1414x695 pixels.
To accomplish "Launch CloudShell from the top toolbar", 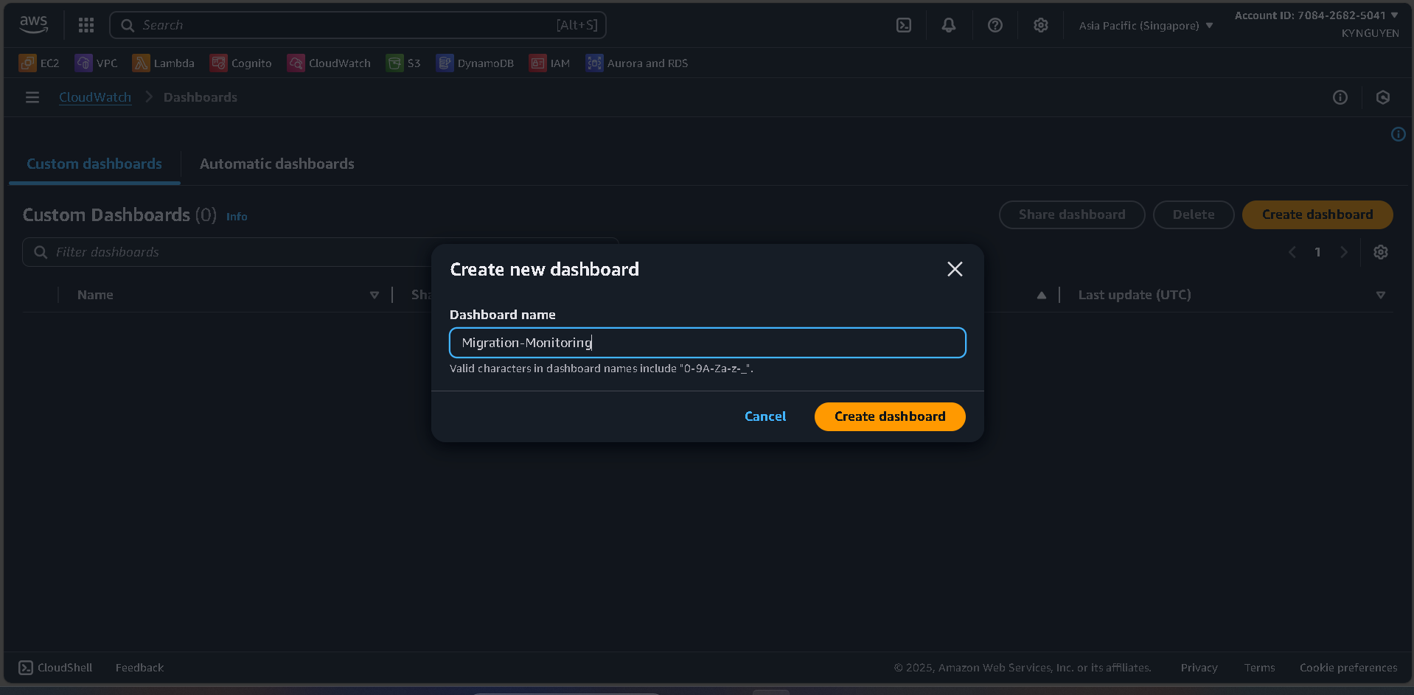I will pos(904,24).
